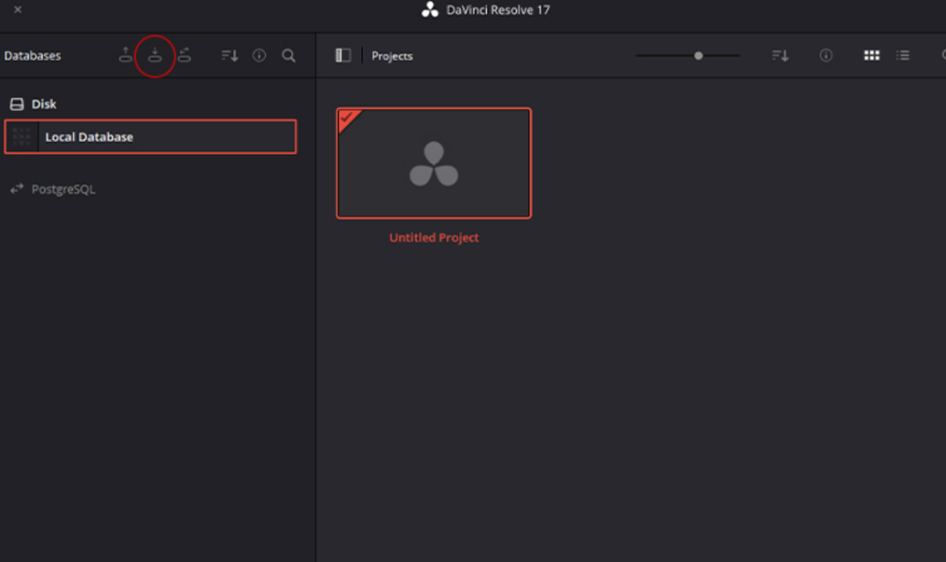Show project info in Projects toolbar
Image resolution: width=946 pixels, height=562 pixels.
pyautogui.click(x=825, y=55)
